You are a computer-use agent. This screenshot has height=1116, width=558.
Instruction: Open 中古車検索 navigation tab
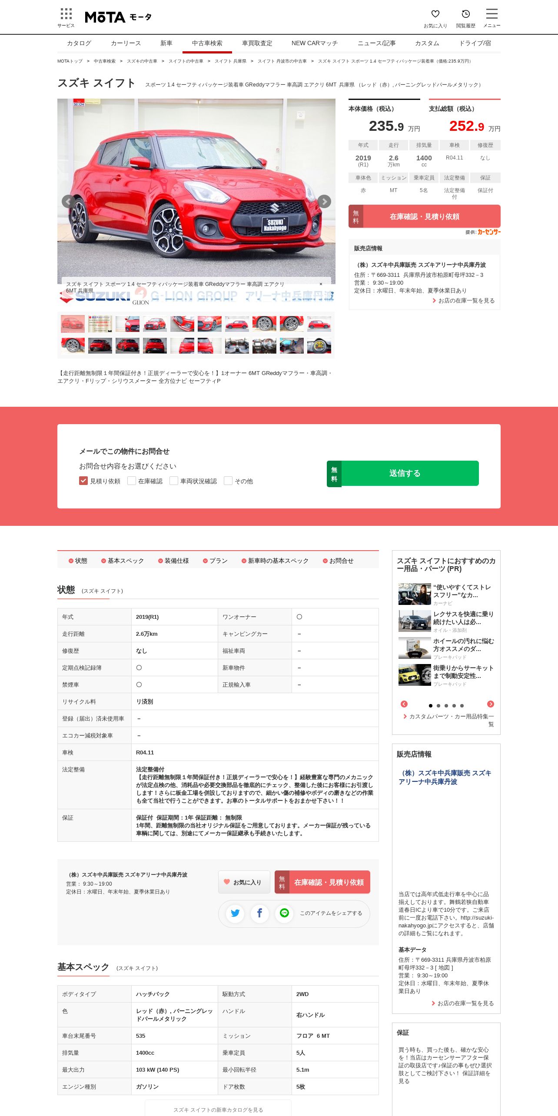[207, 43]
